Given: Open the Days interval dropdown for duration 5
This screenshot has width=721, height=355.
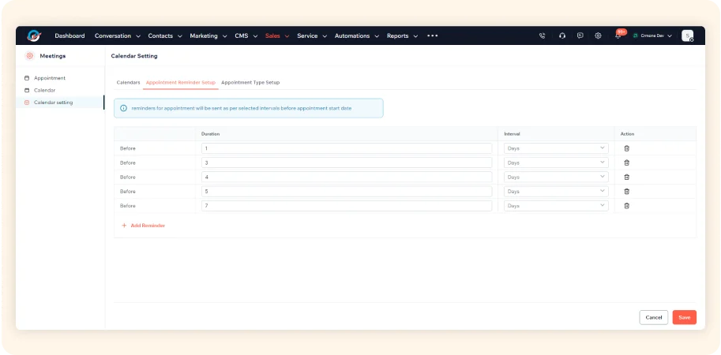Looking at the screenshot, I should 556,192.
